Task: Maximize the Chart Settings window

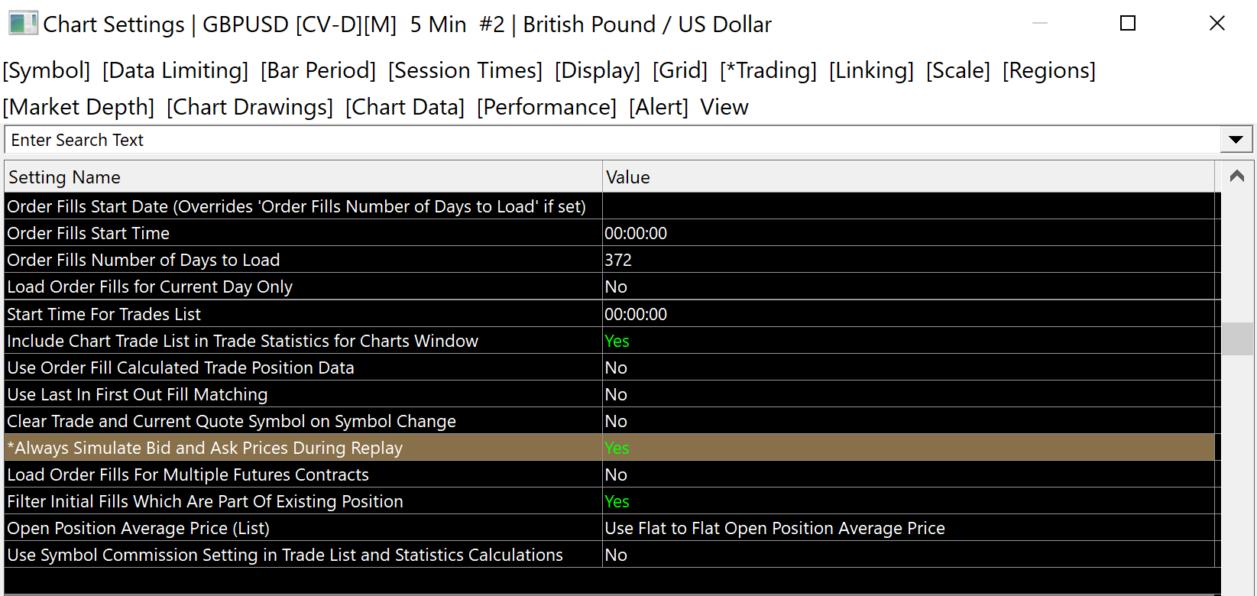Action: (x=1127, y=24)
